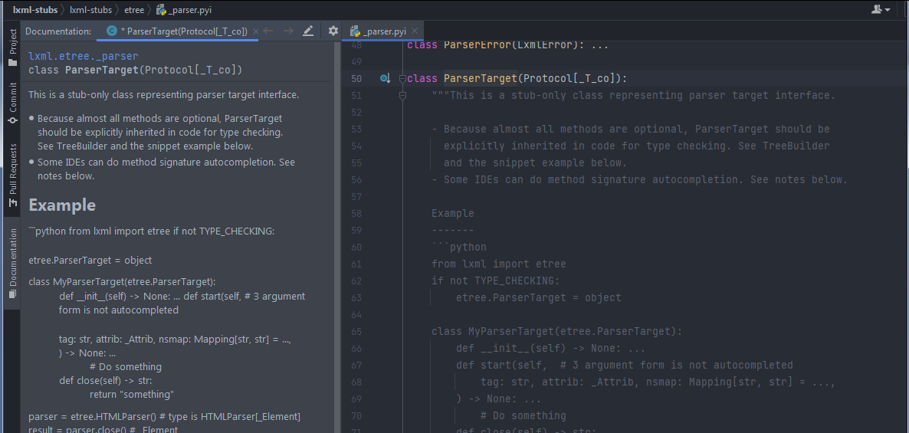Collapse the ParserTarget class fold marker
909x433 pixels.
(402, 79)
